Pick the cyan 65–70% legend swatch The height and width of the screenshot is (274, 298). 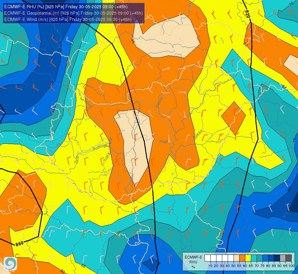(x=254, y=258)
